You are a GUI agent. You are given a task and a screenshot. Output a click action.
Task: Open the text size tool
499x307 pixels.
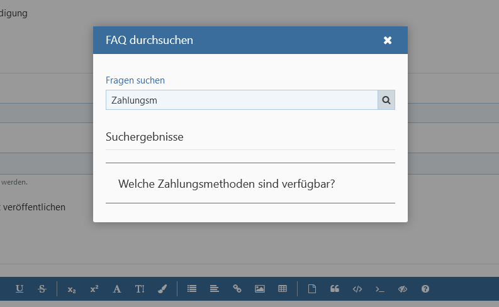[x=140, y=289]
